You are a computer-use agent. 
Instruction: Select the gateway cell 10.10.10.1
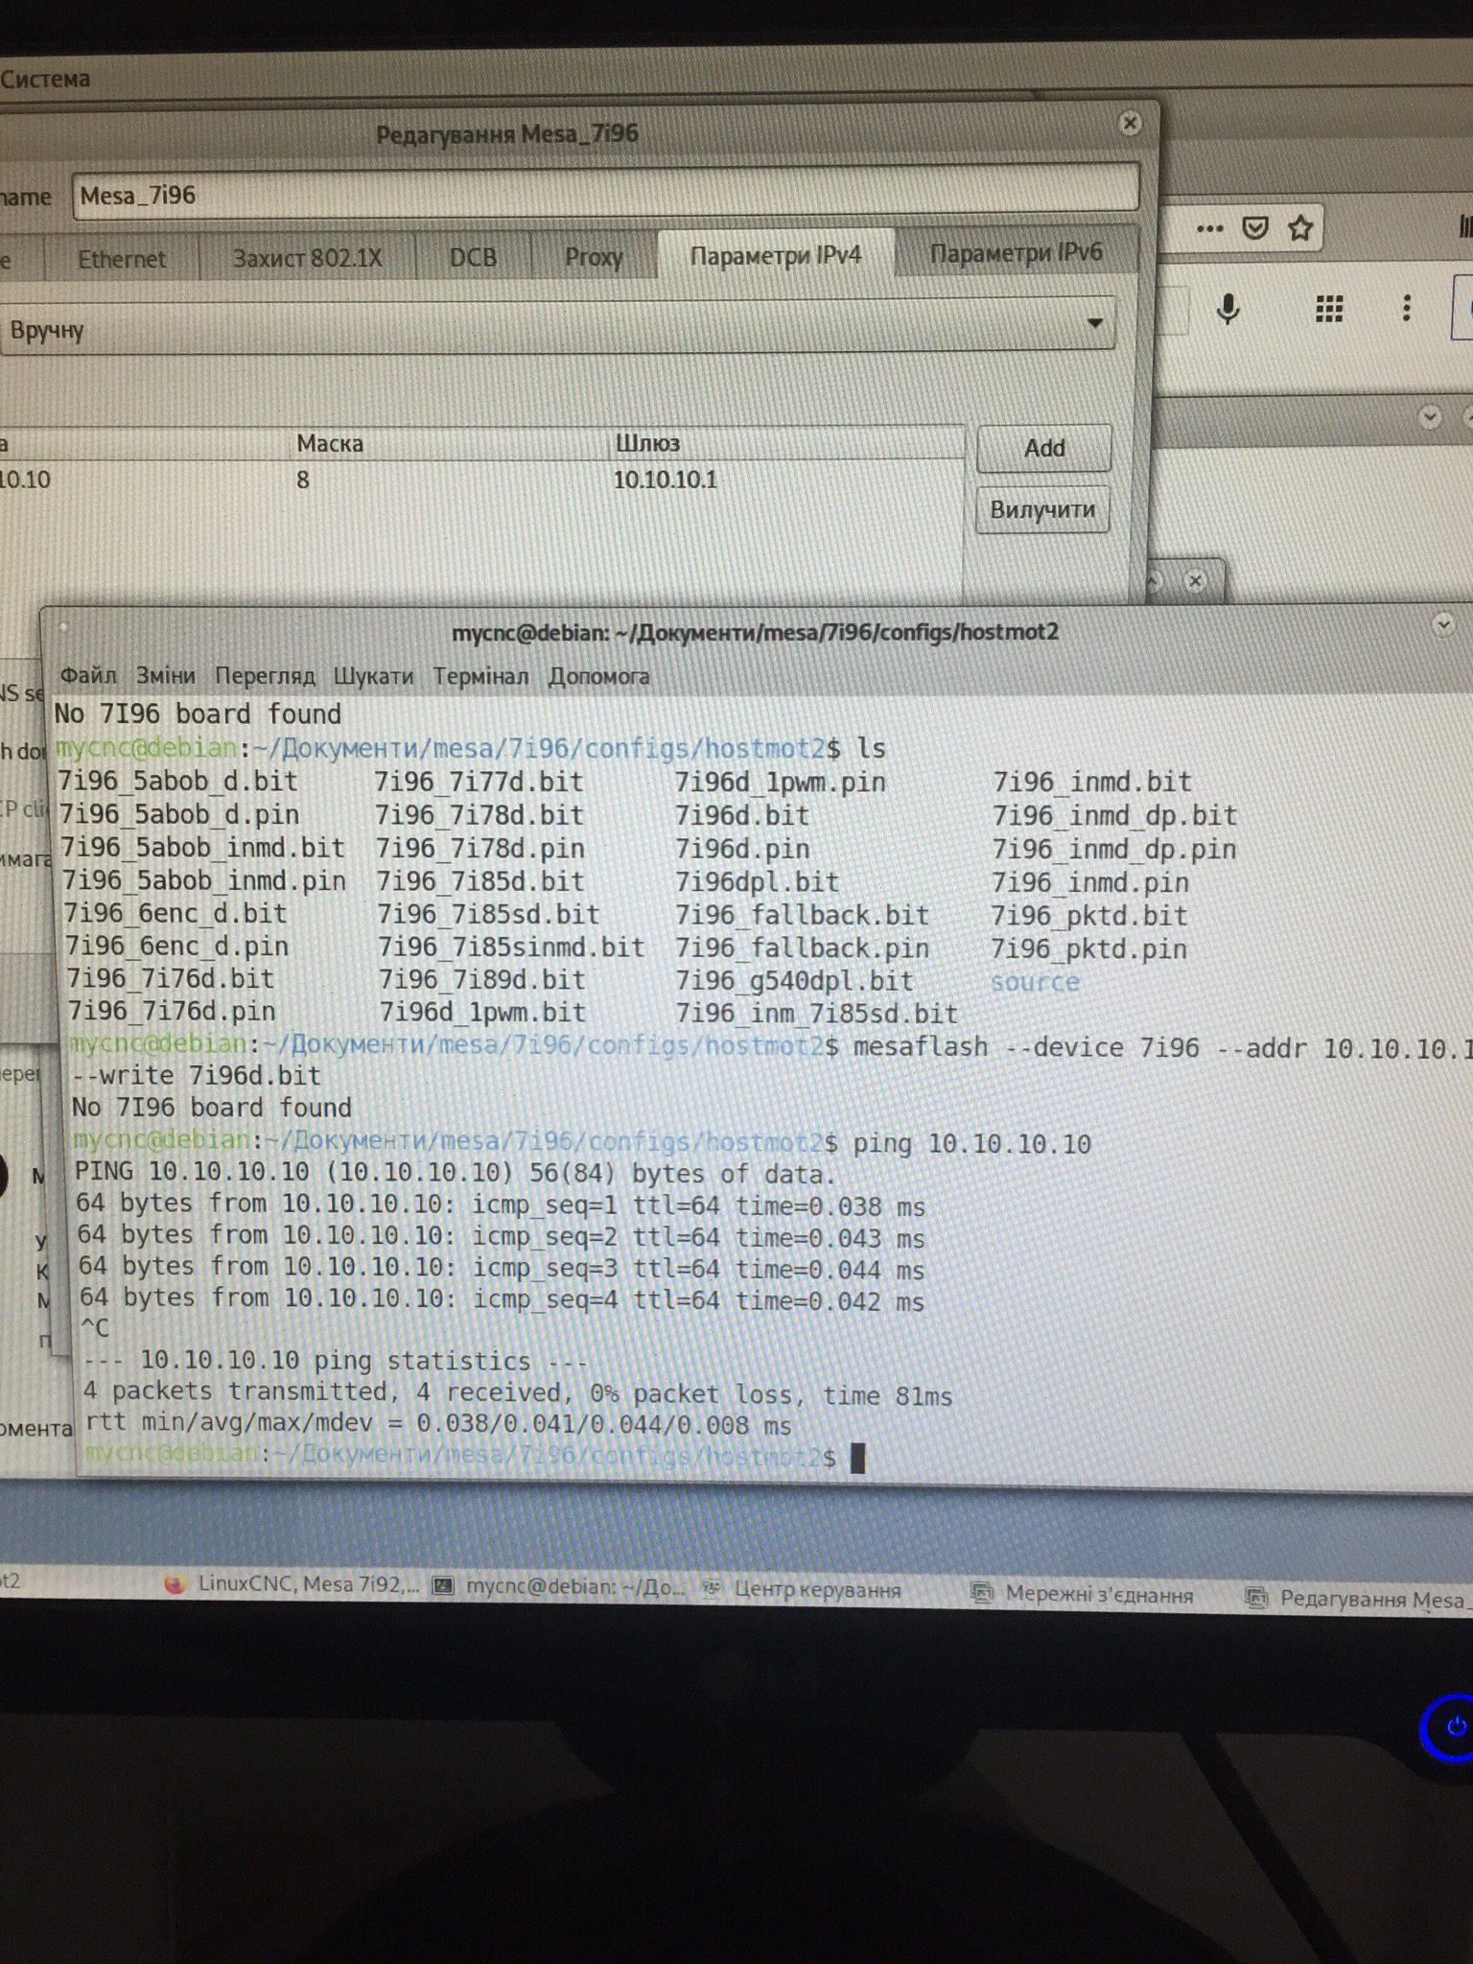pyautogui.click(x=665, y=479)
